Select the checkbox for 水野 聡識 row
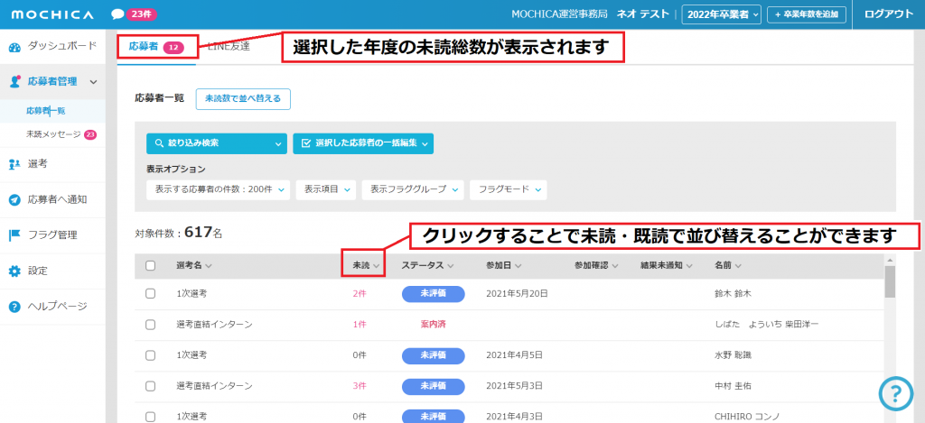Screen dimensions: 925x423 coord(151,355)
